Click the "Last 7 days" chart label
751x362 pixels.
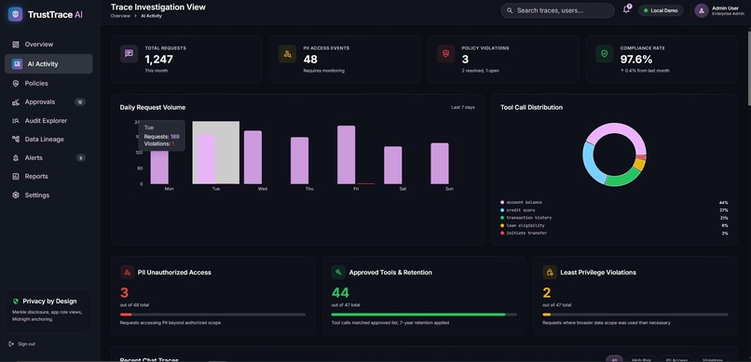pyautogui.click(x=463, y=108)
